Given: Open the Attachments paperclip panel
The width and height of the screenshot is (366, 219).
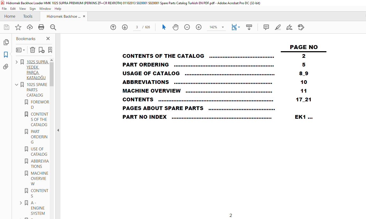Looking at the screenshot, I should [6, 66].
